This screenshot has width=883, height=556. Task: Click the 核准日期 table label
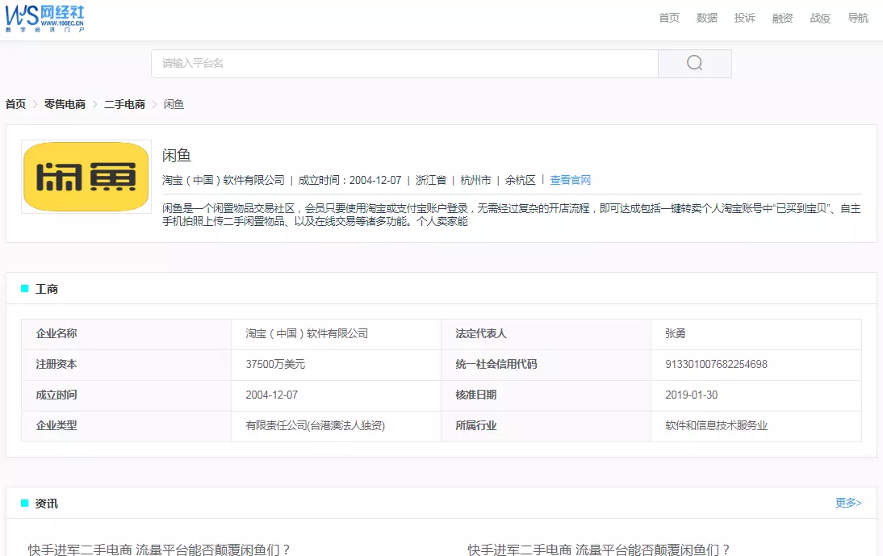click(476, 395)
